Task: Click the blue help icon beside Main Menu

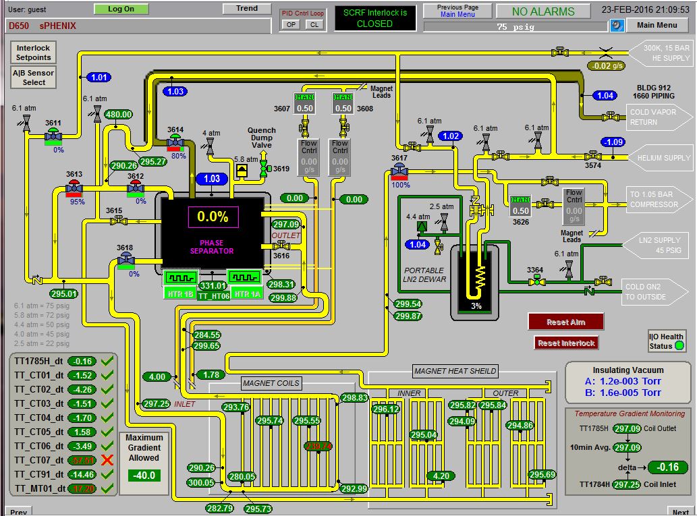Action: [616, 26]
